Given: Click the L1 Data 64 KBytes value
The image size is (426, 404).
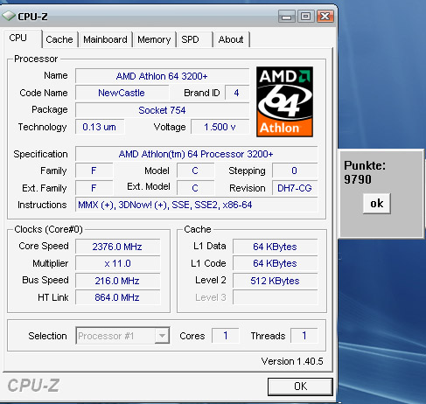Looking at the screenshot, I should (275, 247).
